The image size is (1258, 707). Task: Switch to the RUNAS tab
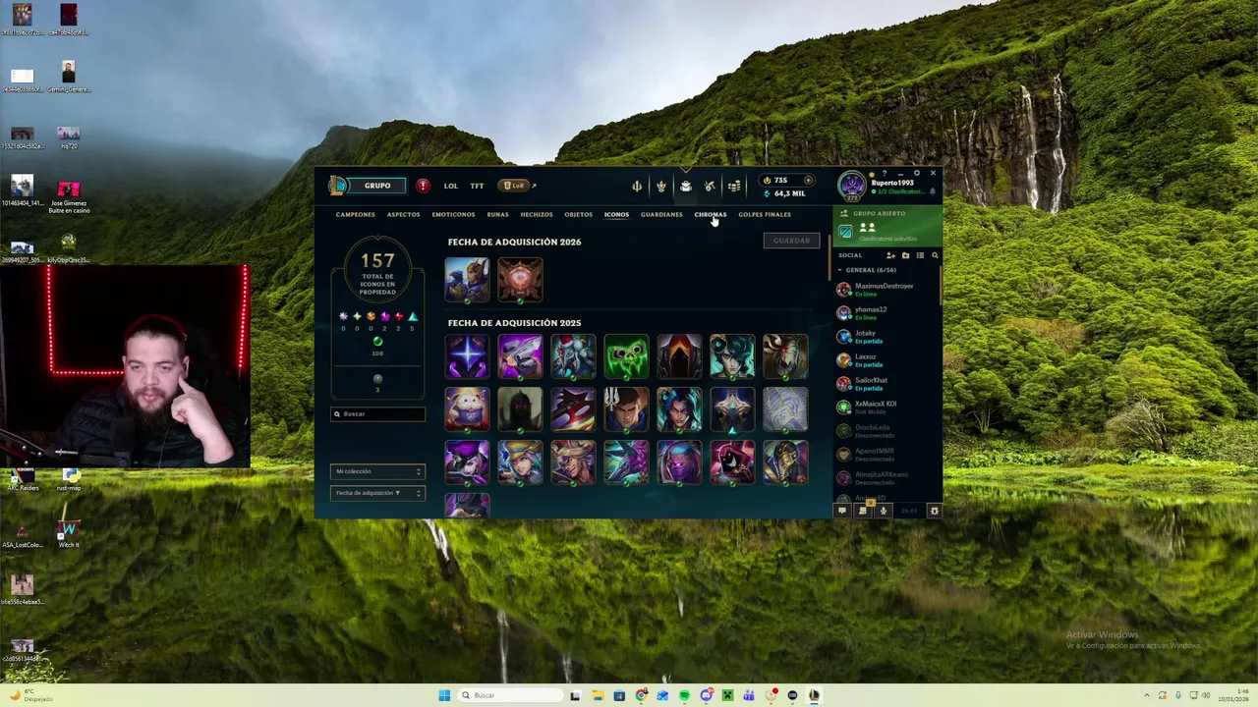(x=497, y=214)
